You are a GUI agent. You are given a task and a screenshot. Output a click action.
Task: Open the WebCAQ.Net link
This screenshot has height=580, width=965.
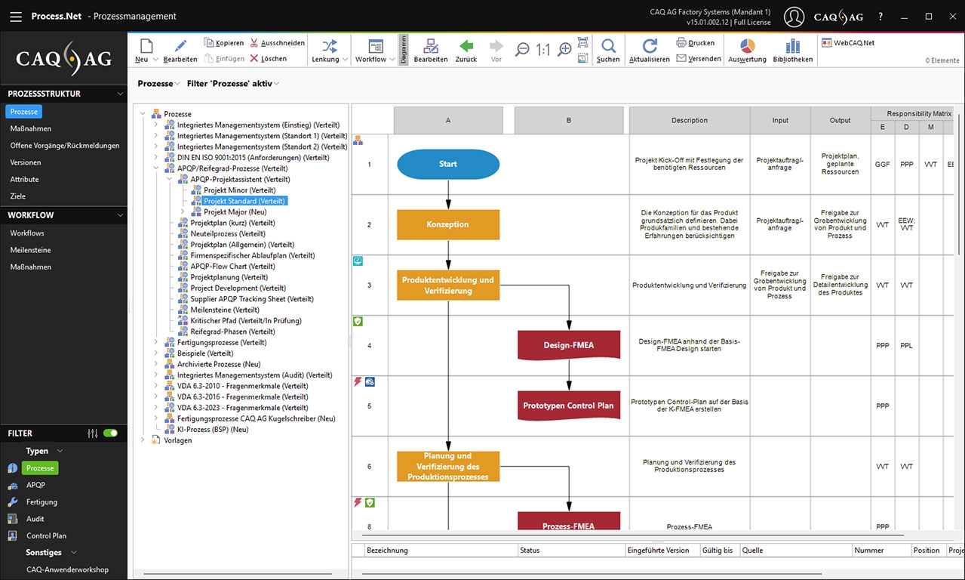tap(848, 43)
